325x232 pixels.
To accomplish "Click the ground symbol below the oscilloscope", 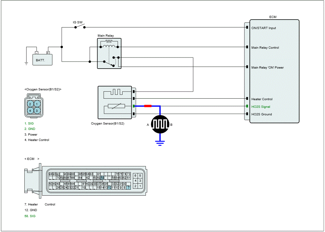I will [160, 143].
